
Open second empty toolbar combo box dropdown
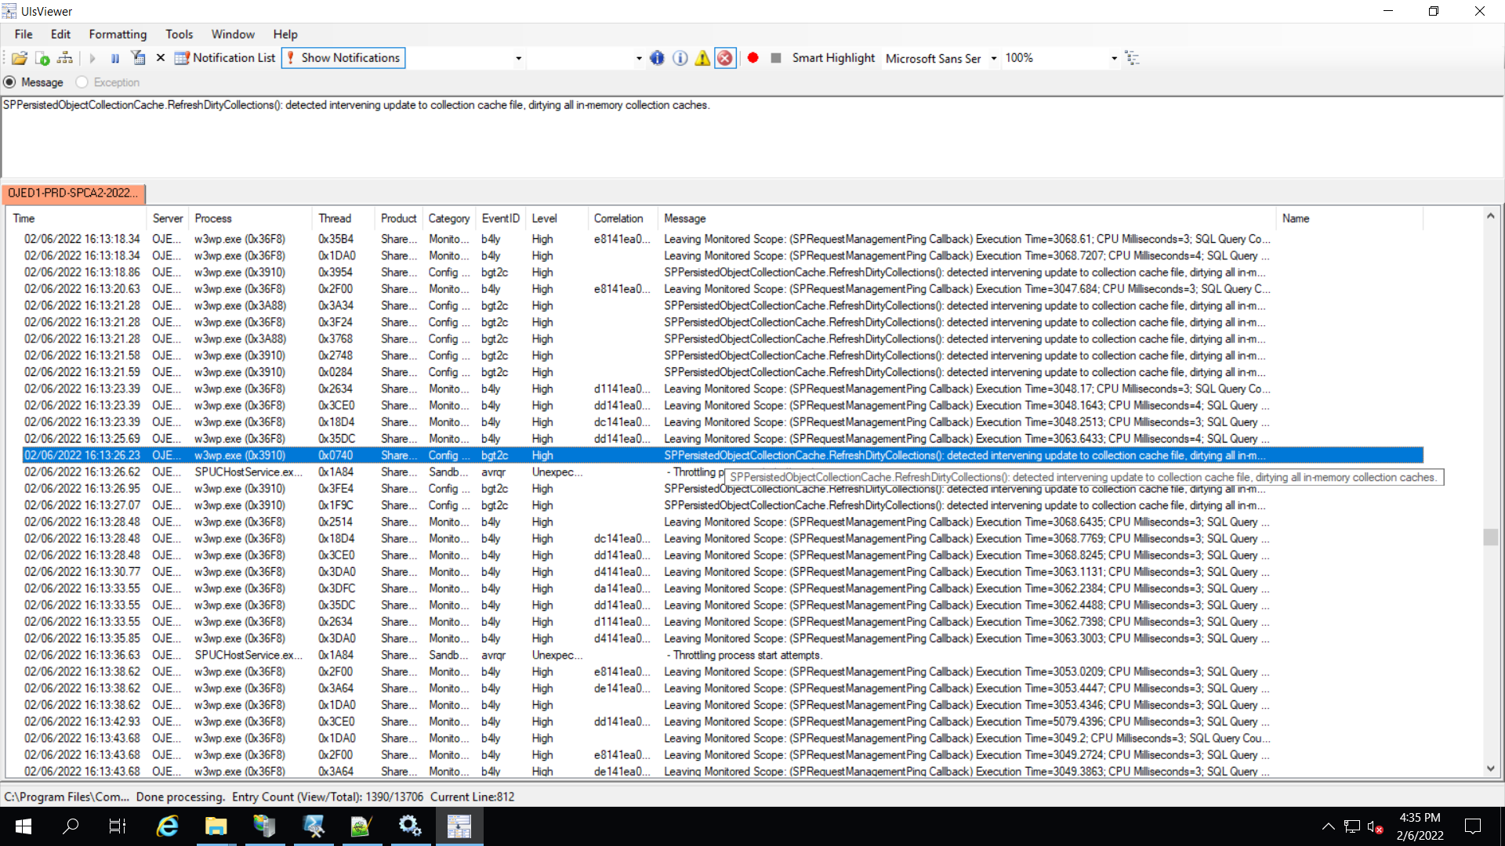click(x=639, y=59)
